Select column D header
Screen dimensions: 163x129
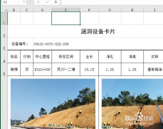[x=42, y=10]
